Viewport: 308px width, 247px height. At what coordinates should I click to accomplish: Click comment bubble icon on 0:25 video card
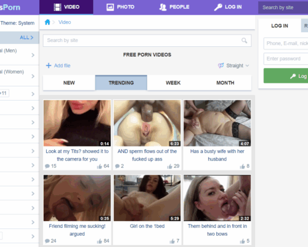coord(47,241)
